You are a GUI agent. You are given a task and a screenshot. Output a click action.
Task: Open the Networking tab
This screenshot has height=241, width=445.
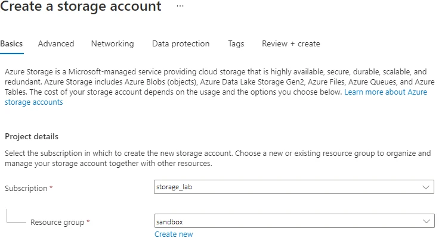point(112,43)
